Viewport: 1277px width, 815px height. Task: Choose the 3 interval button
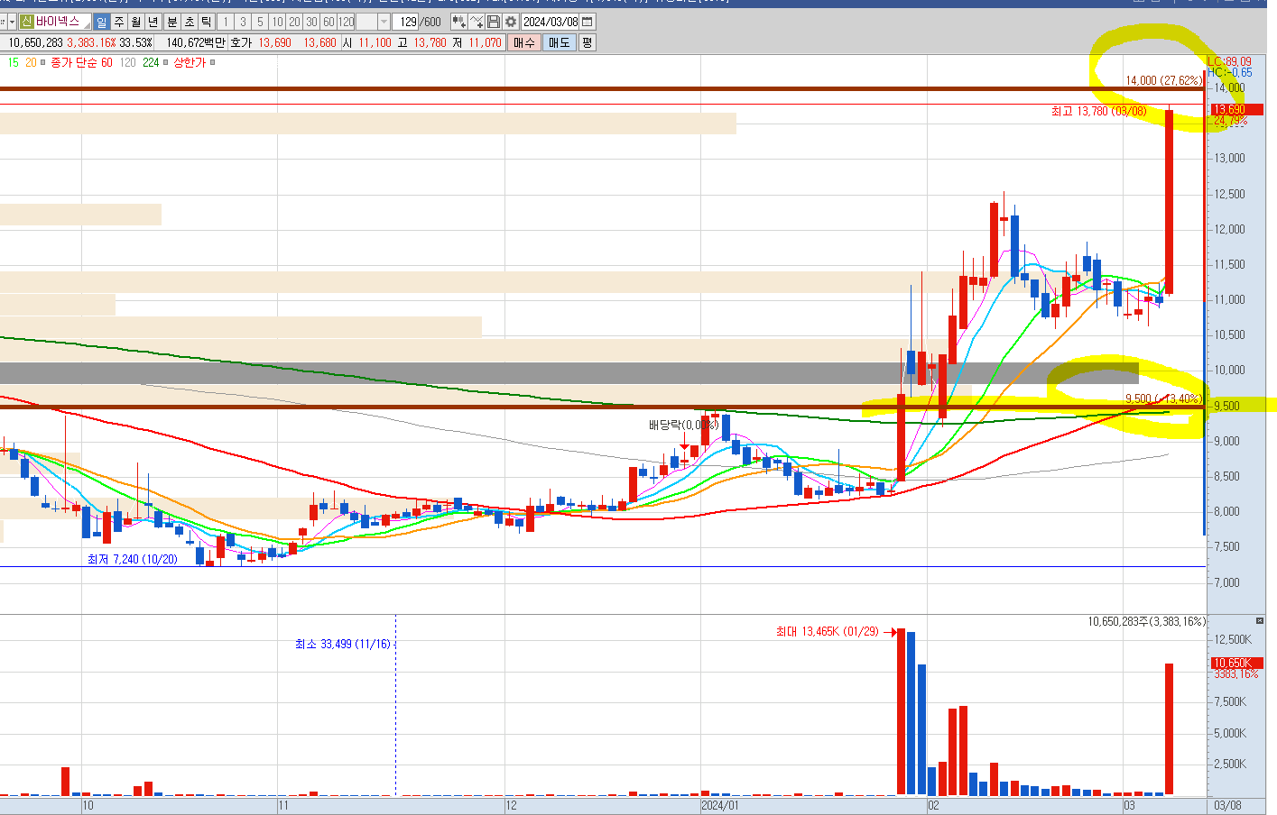tap(243, 22)
